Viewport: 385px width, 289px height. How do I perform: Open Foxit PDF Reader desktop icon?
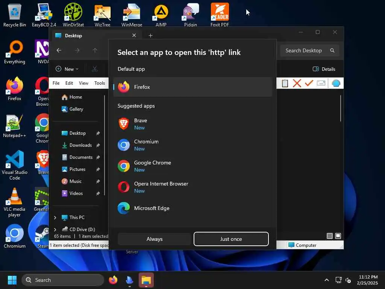pyautogui.click(x=220, y=15)
